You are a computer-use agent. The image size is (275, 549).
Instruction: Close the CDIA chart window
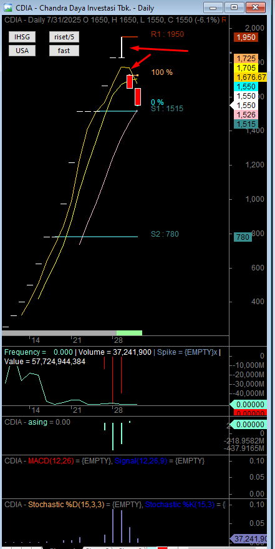click(254, 7)
